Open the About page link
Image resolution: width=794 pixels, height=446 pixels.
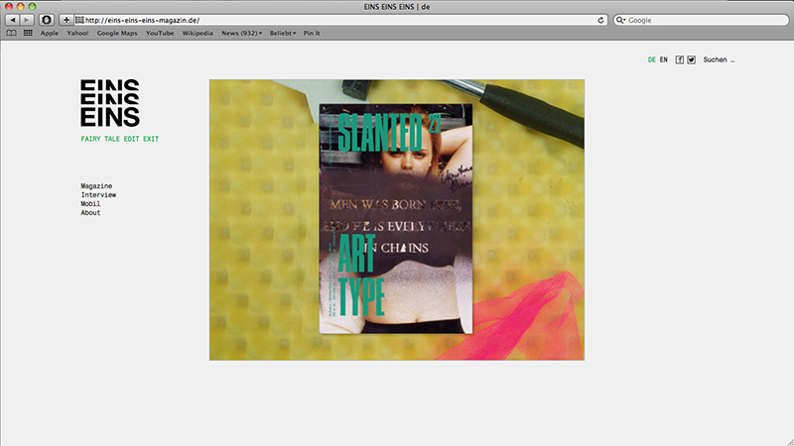[90, 212]
